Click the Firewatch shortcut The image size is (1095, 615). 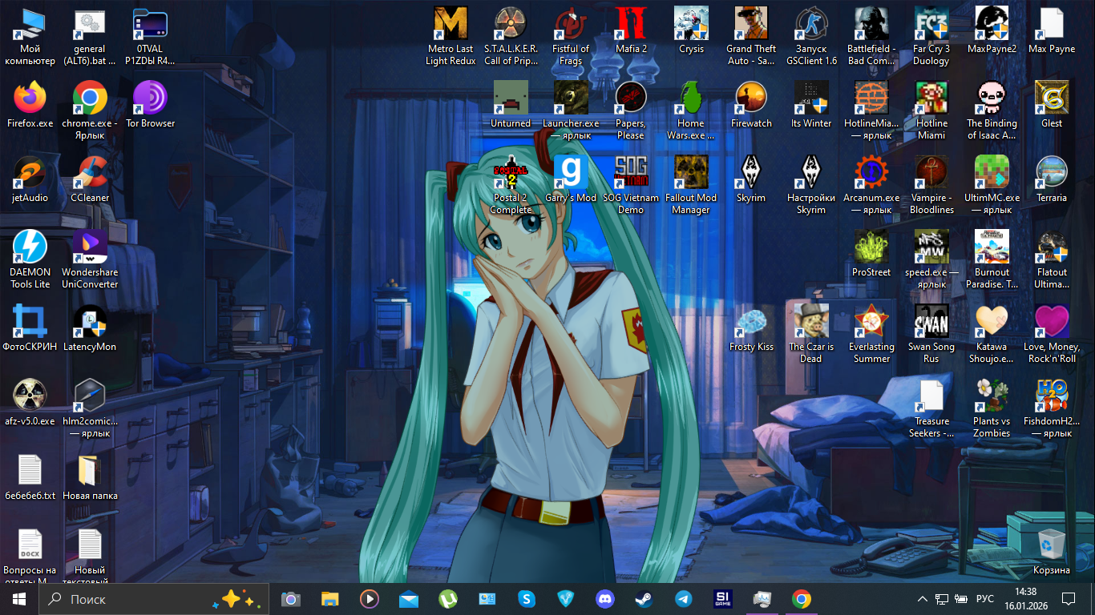[x=751, y=106]
